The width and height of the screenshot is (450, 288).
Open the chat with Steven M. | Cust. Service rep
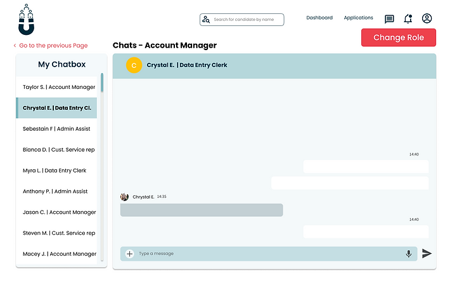coord(56,233)
